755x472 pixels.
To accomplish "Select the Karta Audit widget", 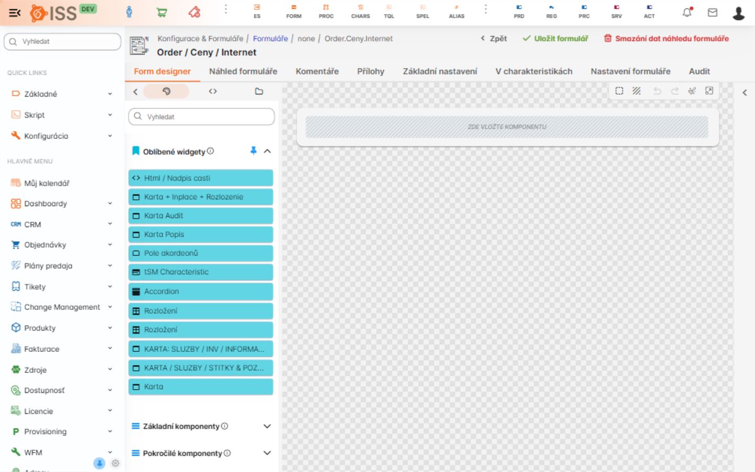I will 201,216.
